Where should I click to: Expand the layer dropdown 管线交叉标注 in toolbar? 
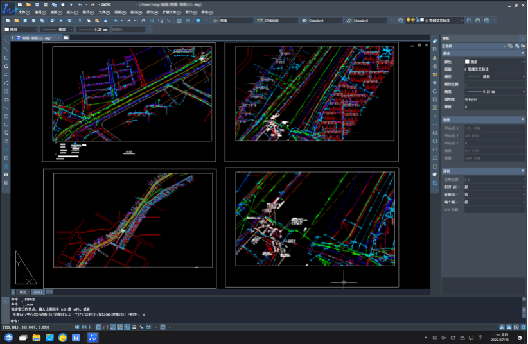pyautogui.click(x=461, y=21)
